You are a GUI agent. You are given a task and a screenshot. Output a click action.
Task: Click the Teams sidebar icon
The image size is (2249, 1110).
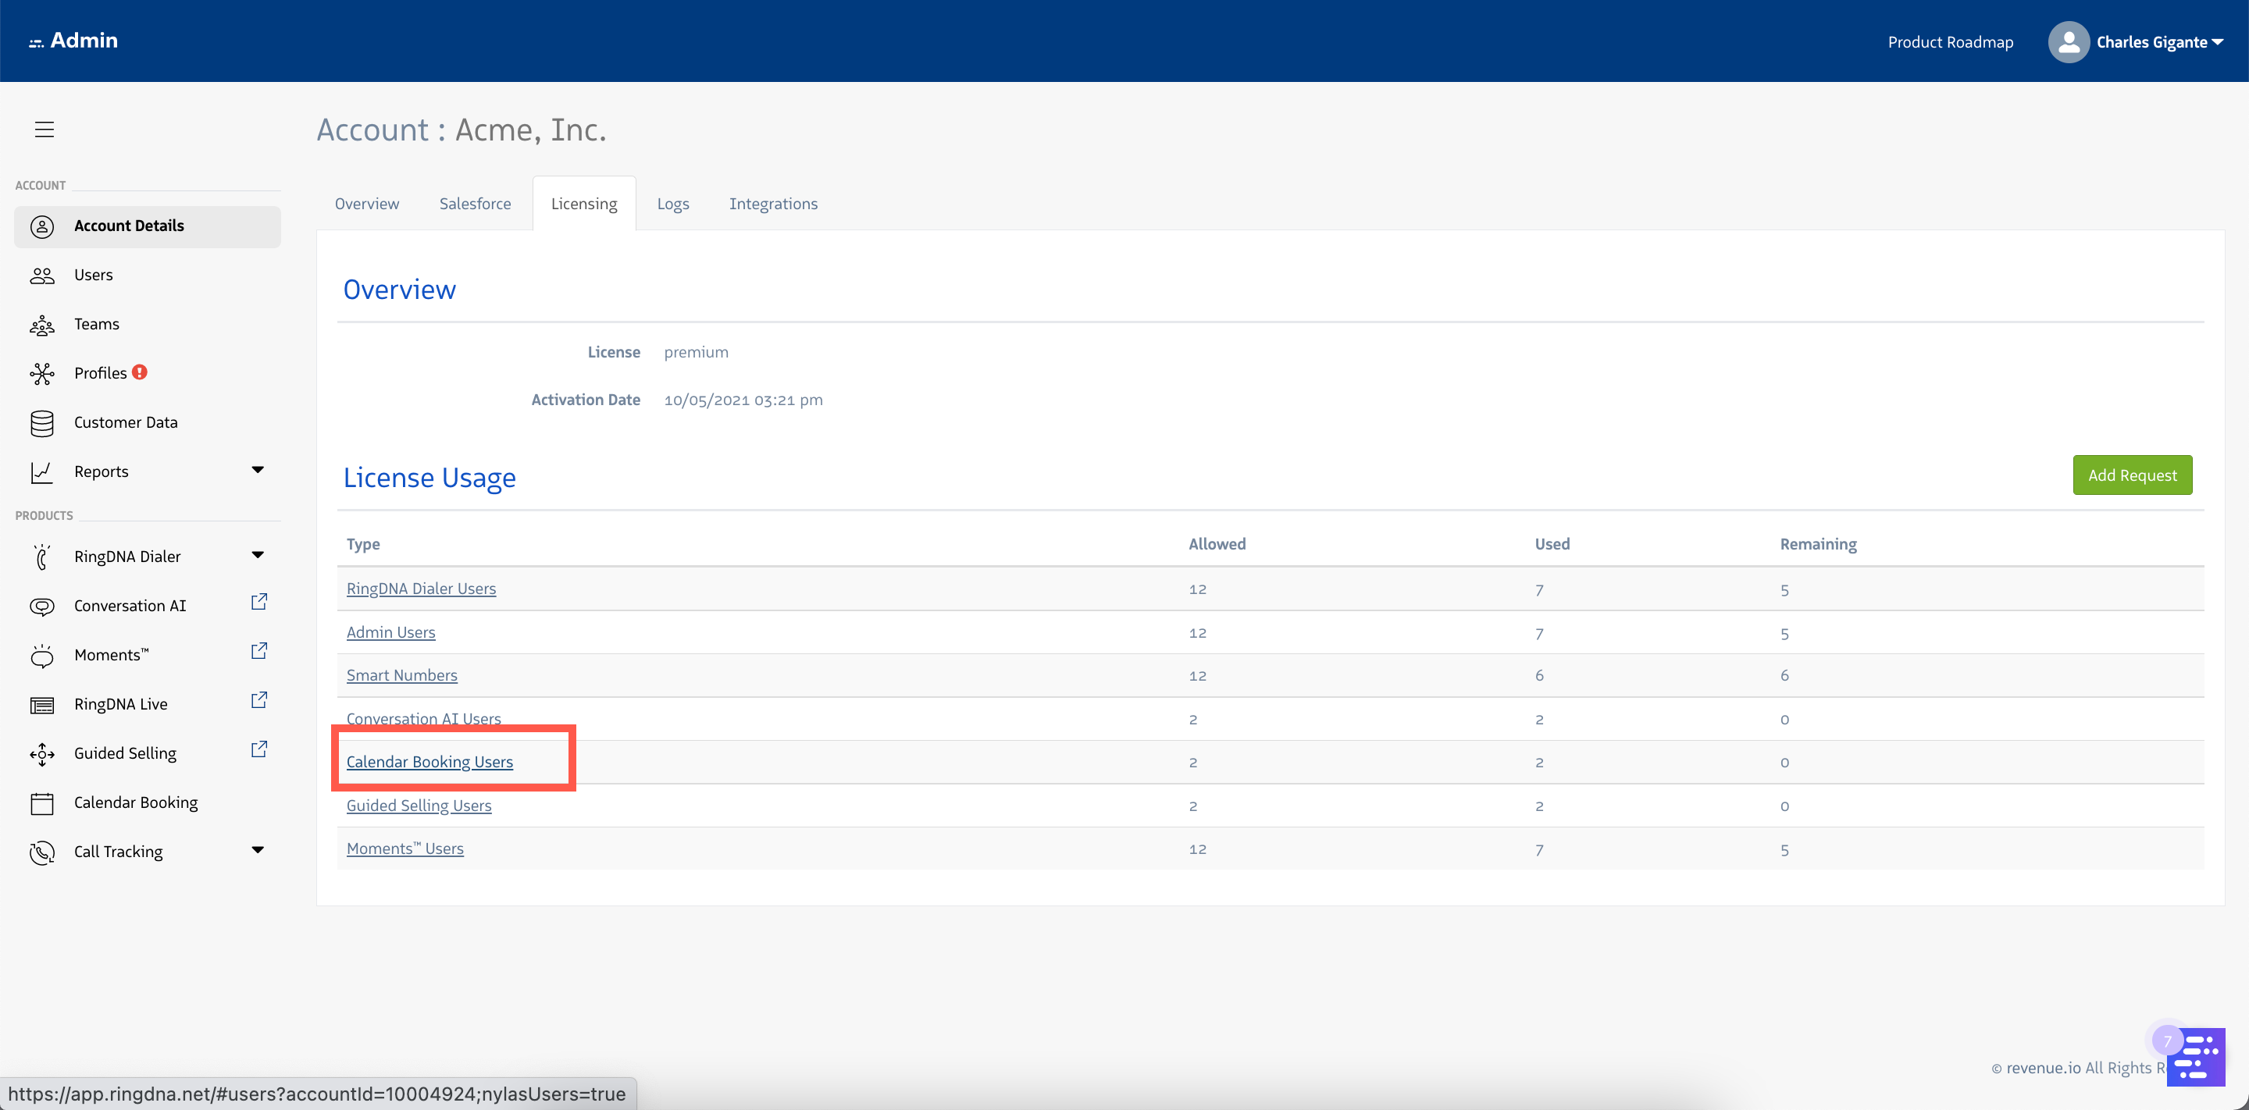pyautogui.click(x=42, y=326)
